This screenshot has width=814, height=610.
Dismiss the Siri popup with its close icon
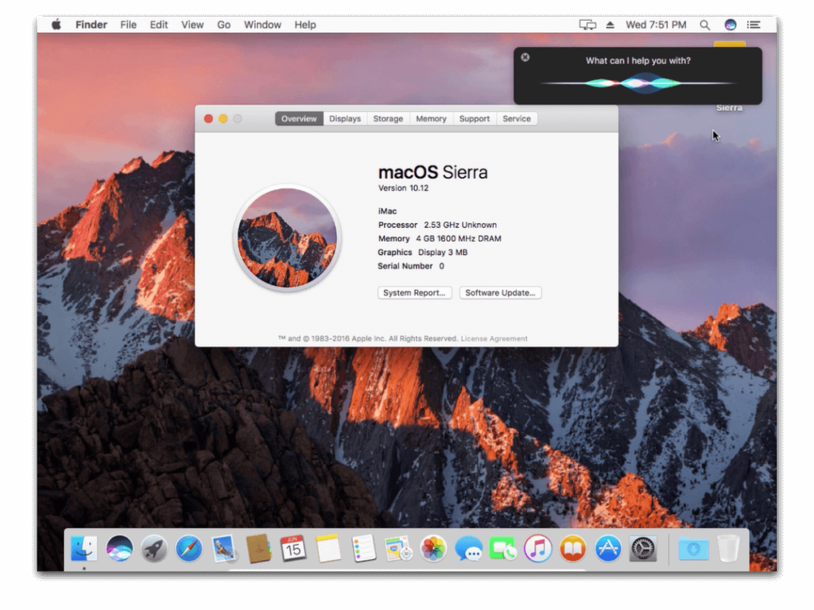click(x=525, y=57)
